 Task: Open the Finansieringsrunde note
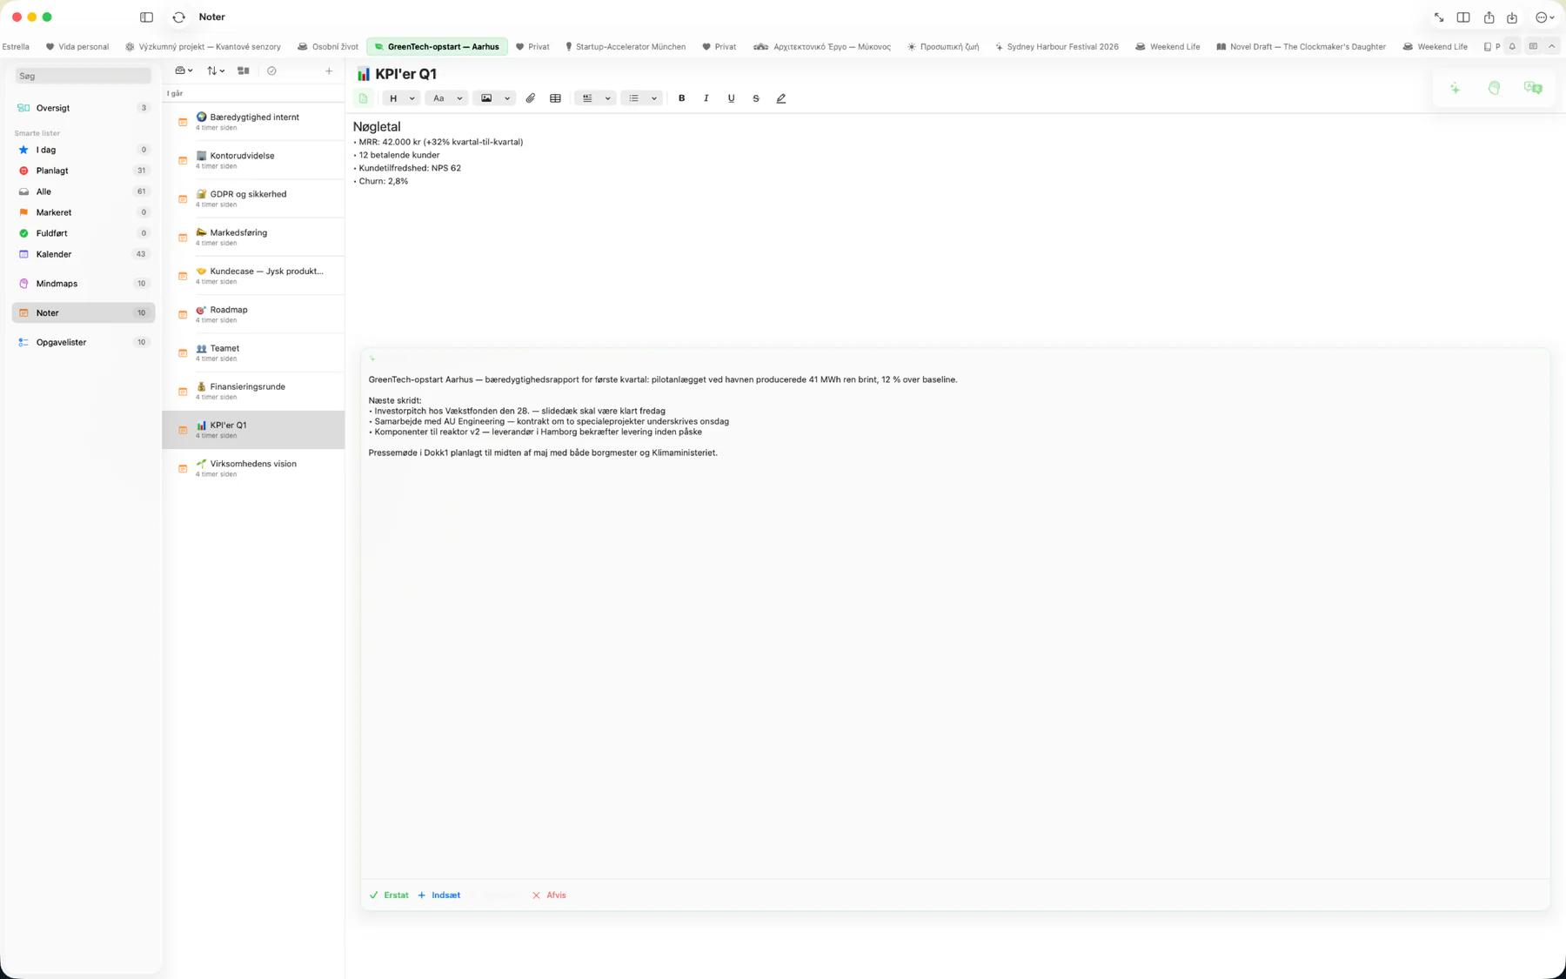pos(253,392)
